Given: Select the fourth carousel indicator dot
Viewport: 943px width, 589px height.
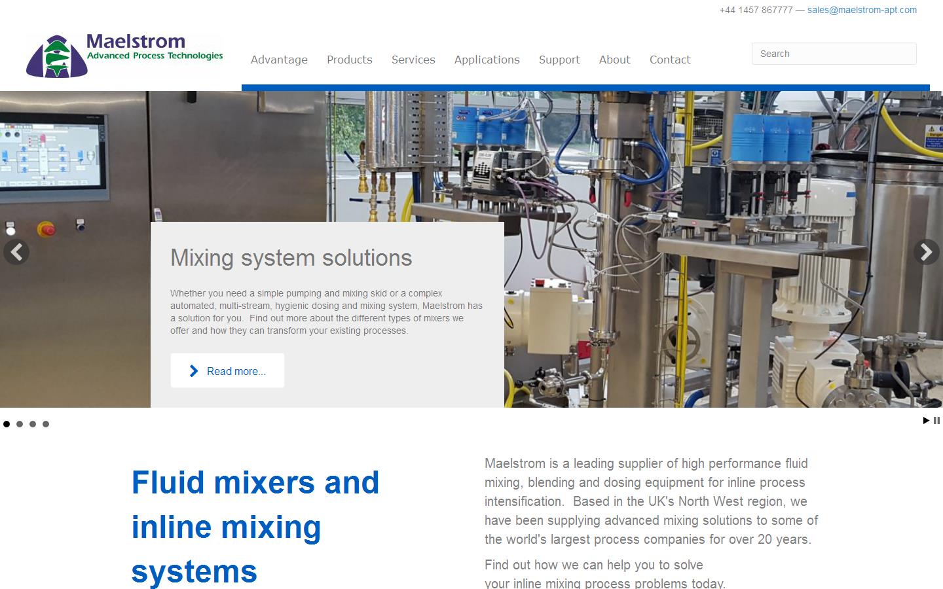Looking at the screenshot, I should (x=46, y=424).
